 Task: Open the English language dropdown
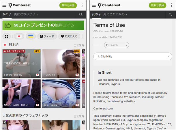pos(116,45)
